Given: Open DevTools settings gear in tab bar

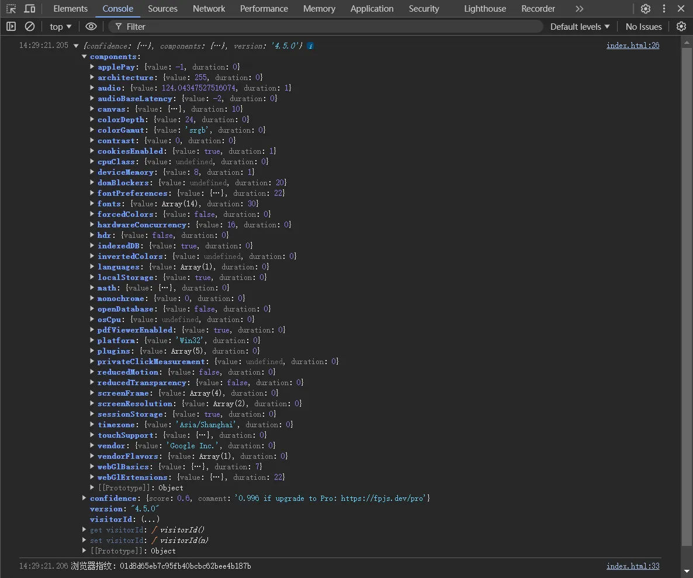Looking at the screenshot, I should click(646, 9).
